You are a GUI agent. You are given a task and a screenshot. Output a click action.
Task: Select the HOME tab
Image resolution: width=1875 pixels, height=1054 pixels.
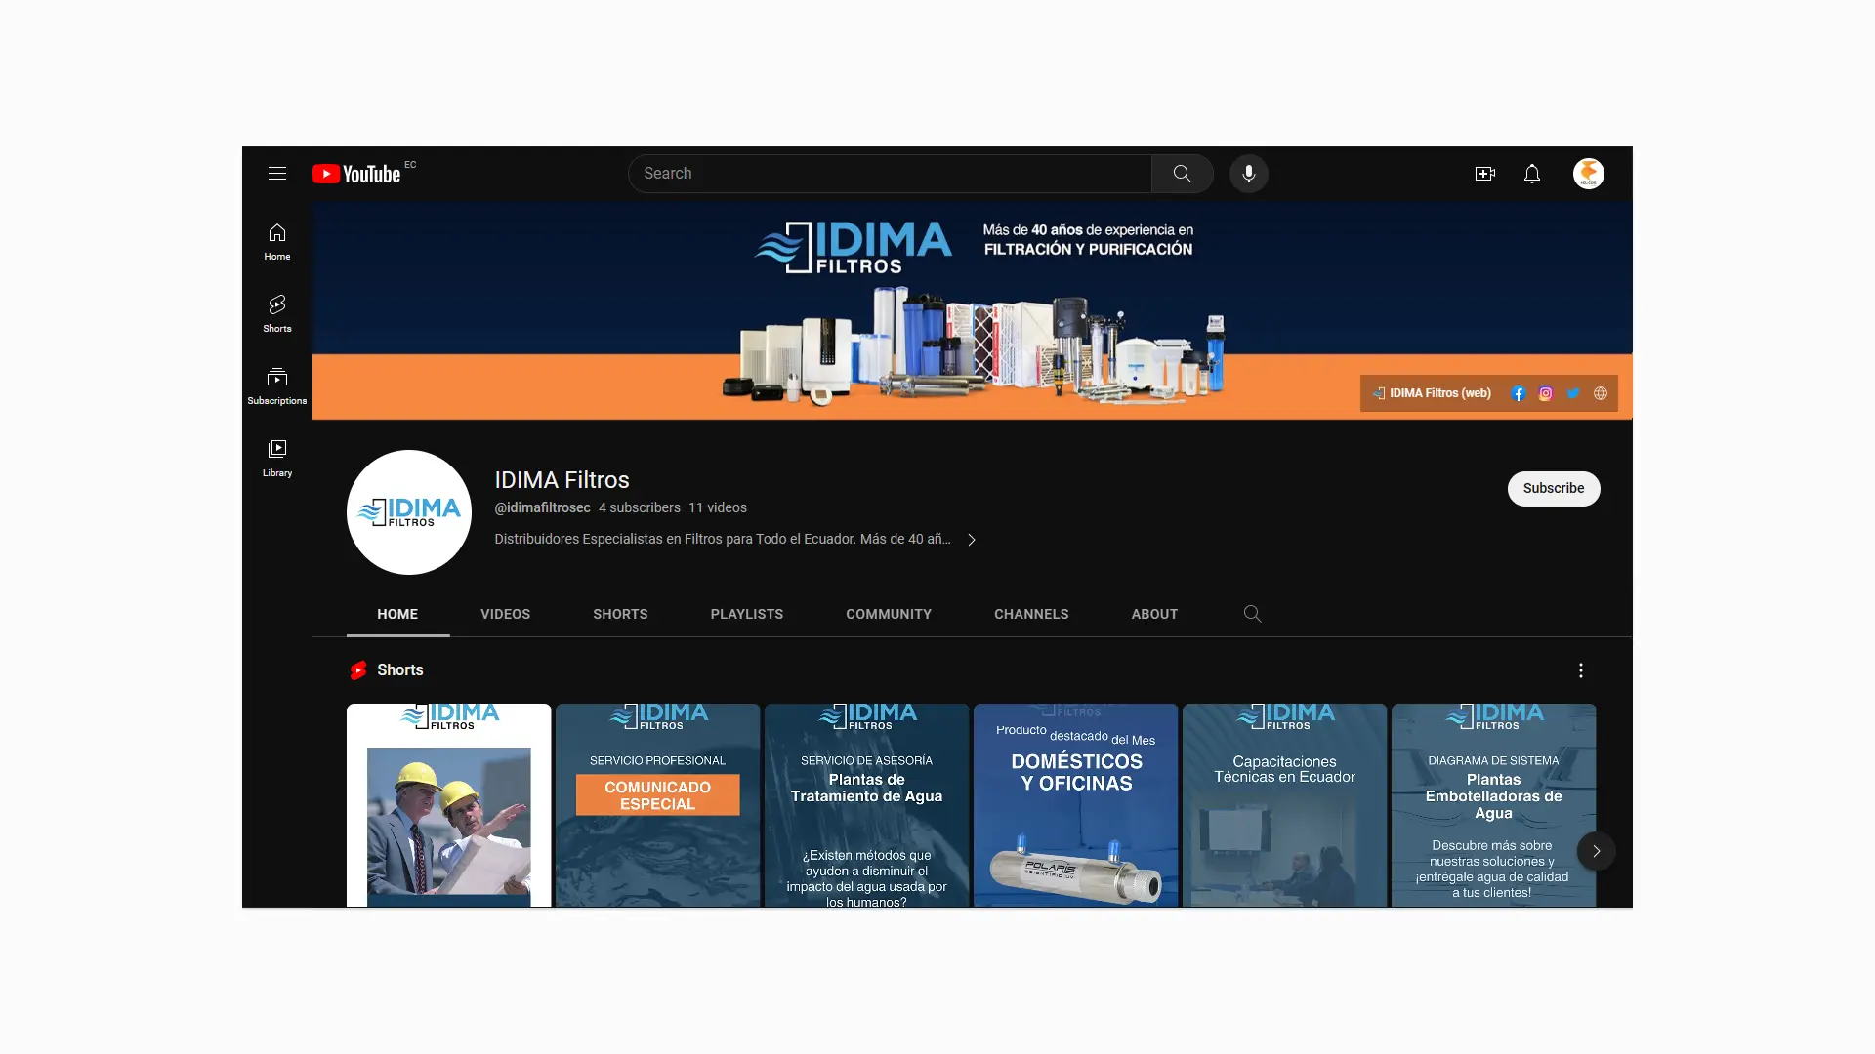pos(397,614)
